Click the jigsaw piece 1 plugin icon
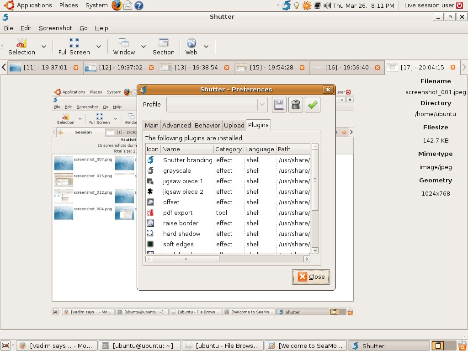 click(x=150, y=181)
